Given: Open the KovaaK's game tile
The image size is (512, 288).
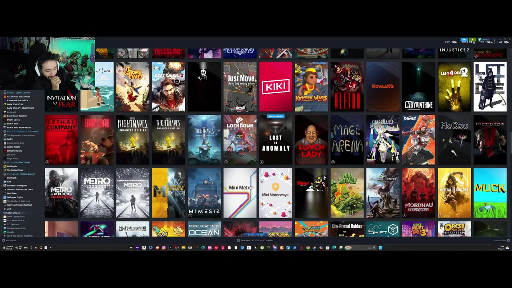Looking at the screenshot, I should [383, 86].
